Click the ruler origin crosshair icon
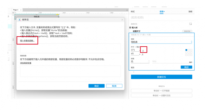Screen dimensions: 205x110 pos(13,13)
